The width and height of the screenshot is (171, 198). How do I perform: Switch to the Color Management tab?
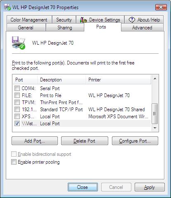point(29,20)
